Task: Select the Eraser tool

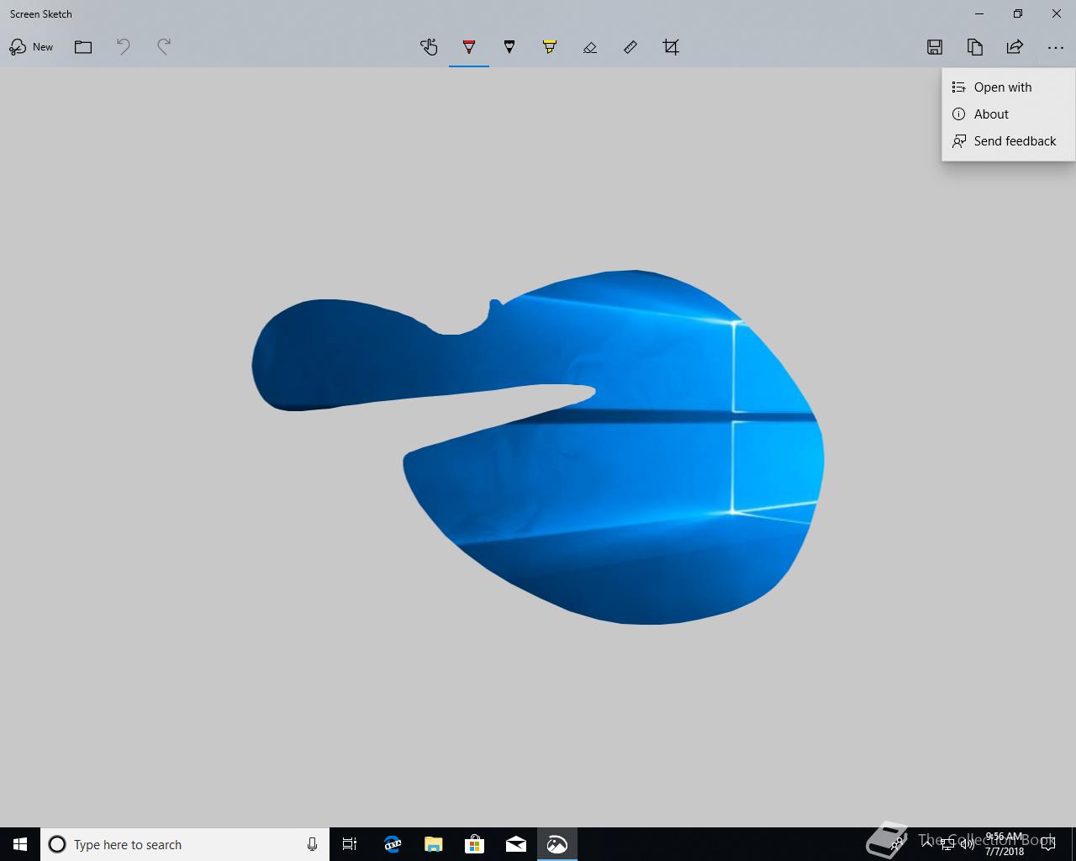Action: point(590,47)
